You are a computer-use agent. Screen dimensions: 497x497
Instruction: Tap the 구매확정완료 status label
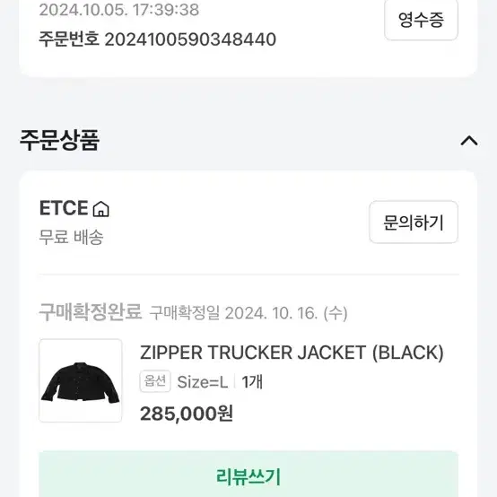click(91, 312)
